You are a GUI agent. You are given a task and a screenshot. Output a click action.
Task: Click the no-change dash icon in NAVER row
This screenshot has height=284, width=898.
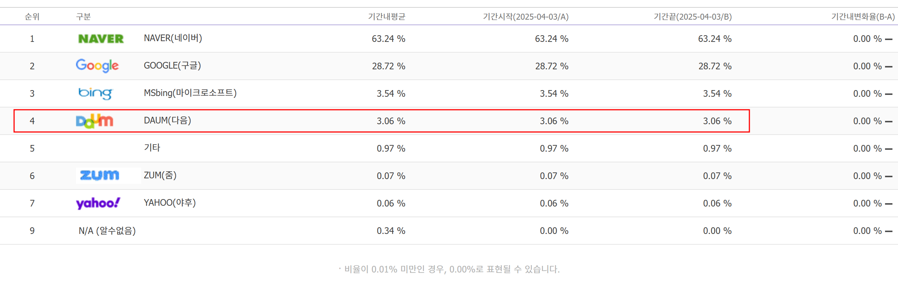click(889, 39)
